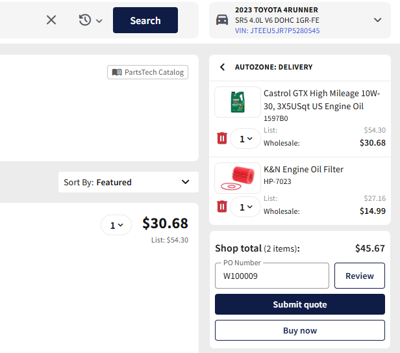The width and height of the screenshot is (400, 353).
Task: Click the wholesale price $14.99
Action: (x=373, y=211)
